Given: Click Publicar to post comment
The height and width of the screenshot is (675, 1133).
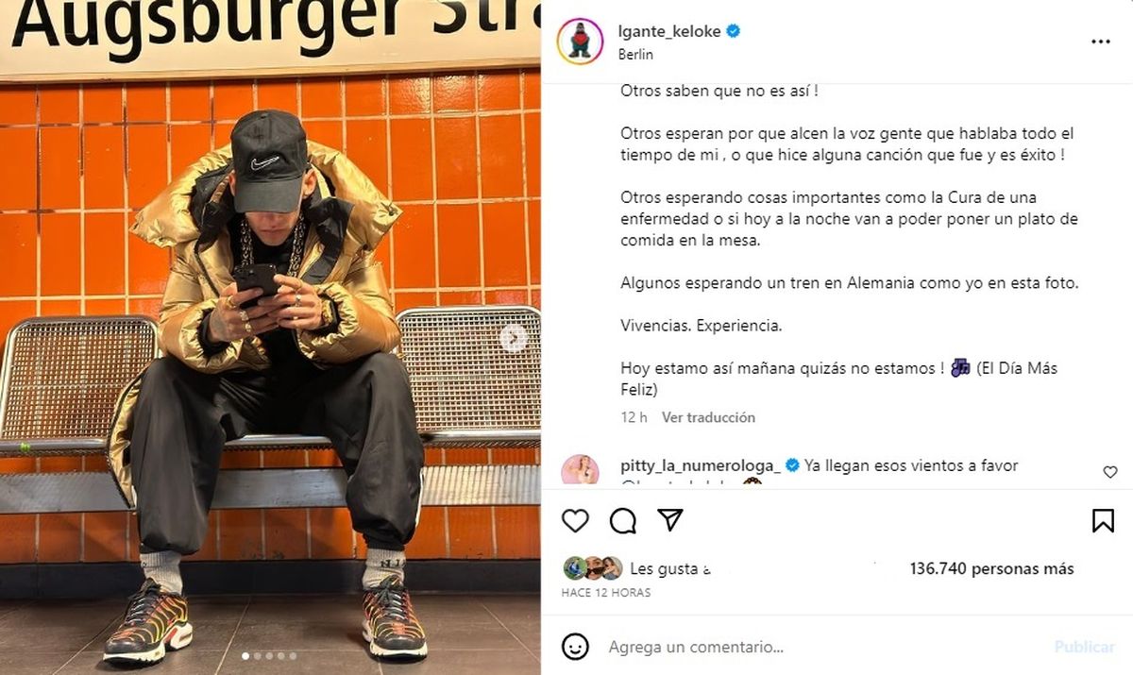Looking at the screenshot, I should (x=1084, y=647).
